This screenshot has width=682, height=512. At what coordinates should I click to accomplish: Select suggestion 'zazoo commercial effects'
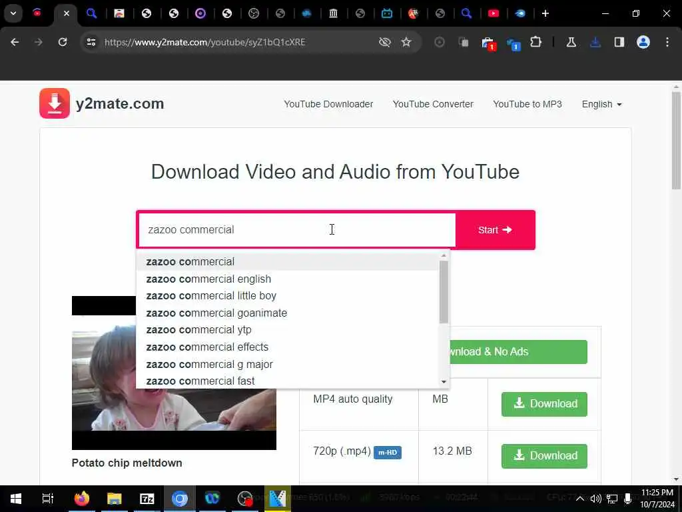(x=287, y=347)
